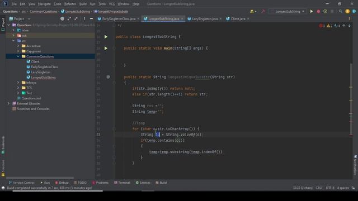
Task: Click Collapse All icon in Project panel
Action: pyautogui.click(x=76, y=18)
